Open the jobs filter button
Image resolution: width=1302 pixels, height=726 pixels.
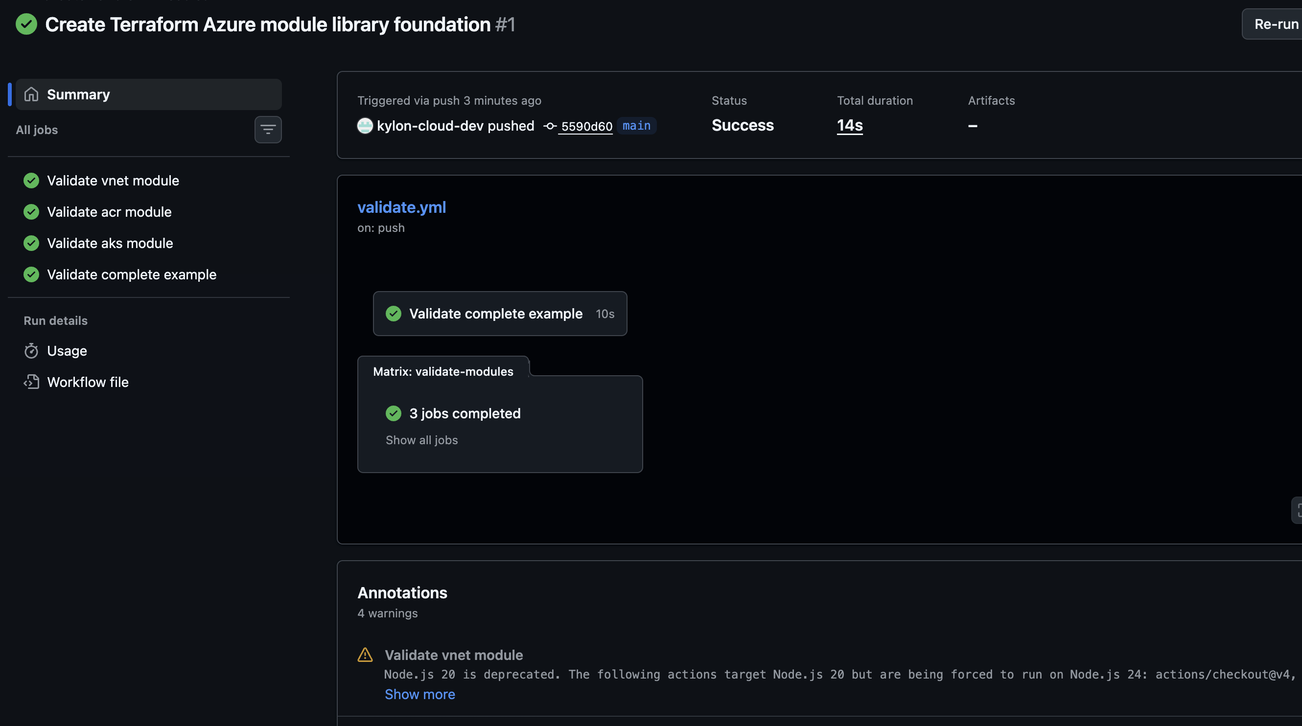click(x=268, y=130)
